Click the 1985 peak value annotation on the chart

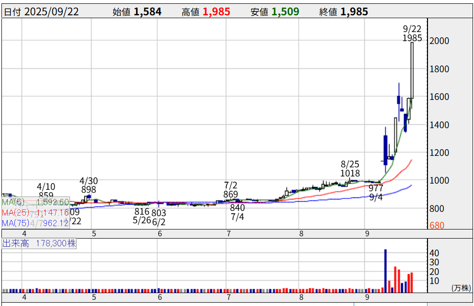[x=412, y=38]
